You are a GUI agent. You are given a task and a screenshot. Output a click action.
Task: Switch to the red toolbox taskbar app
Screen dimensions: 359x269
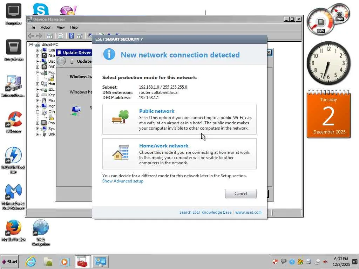pyautogui.click(x=82, y=261)
